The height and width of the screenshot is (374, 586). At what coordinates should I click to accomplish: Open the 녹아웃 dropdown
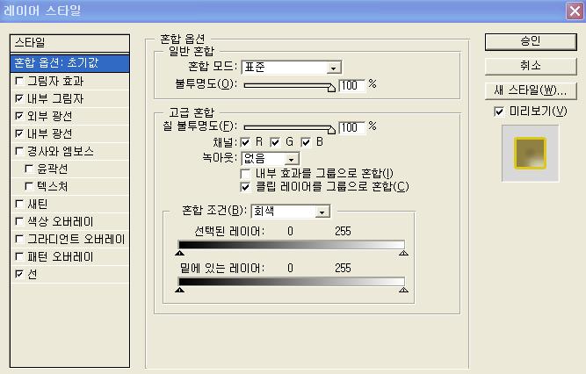292,159
